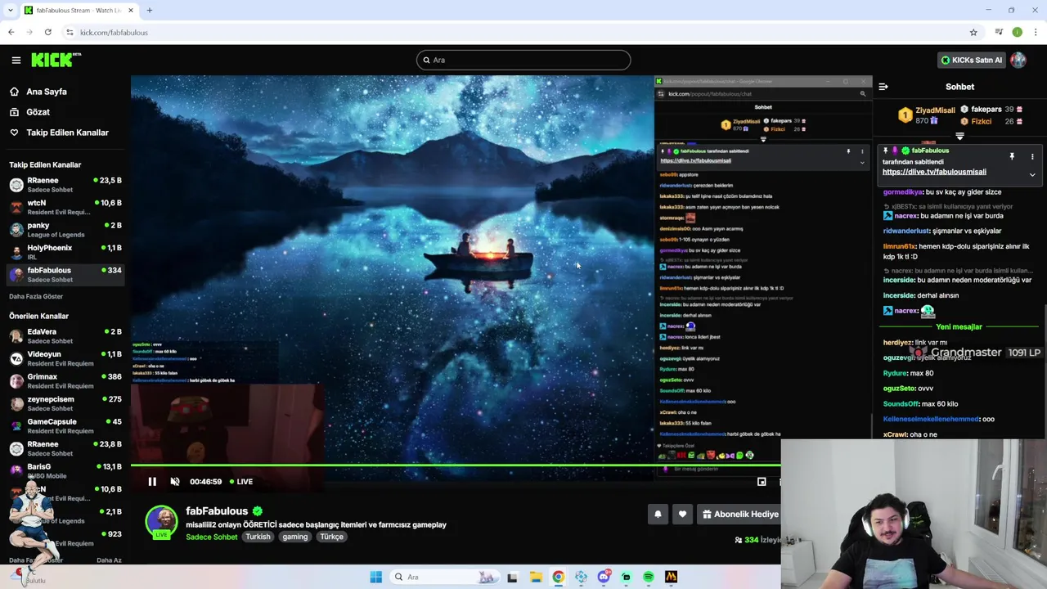Toggle mini player mode icon
Viewport: 1047px width, 589px height.
[762, 482]
